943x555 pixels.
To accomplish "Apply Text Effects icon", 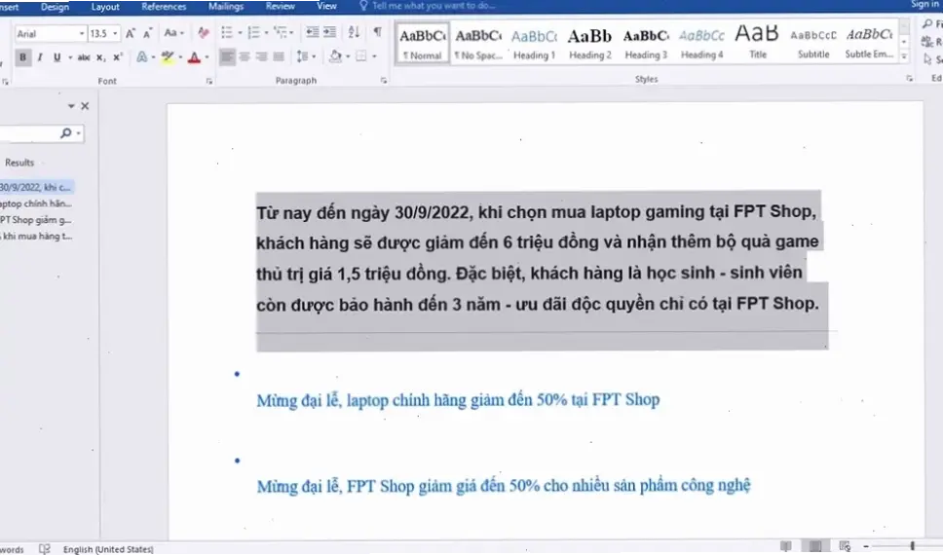I will (142, 57).
